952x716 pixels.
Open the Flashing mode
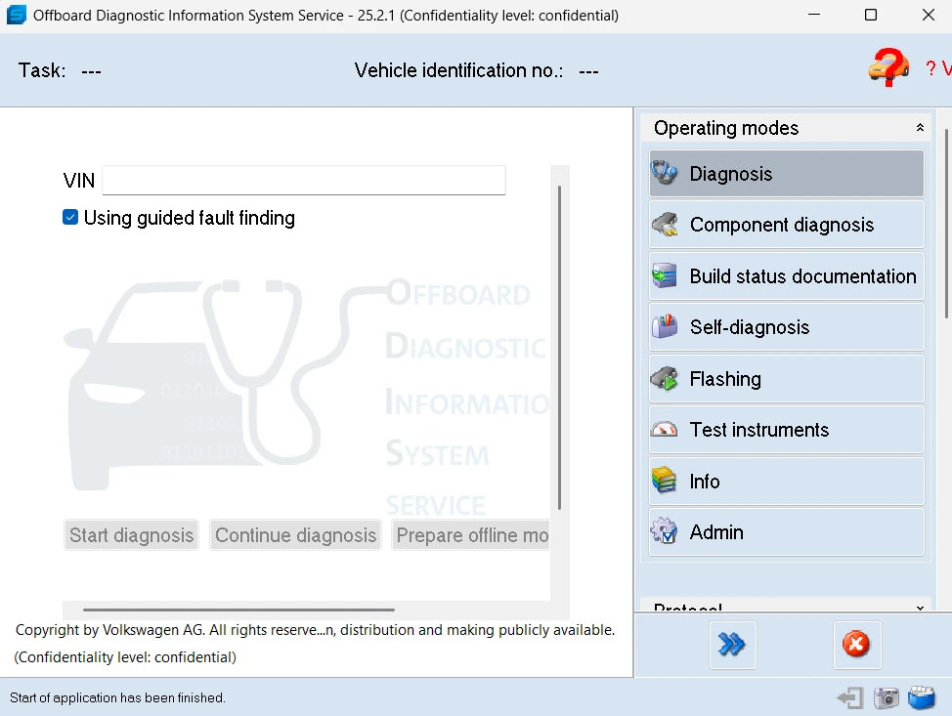786,379
